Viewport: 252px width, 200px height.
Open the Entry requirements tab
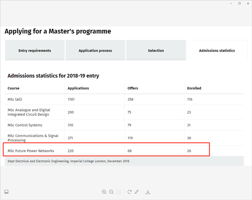[x=35, y=51]
